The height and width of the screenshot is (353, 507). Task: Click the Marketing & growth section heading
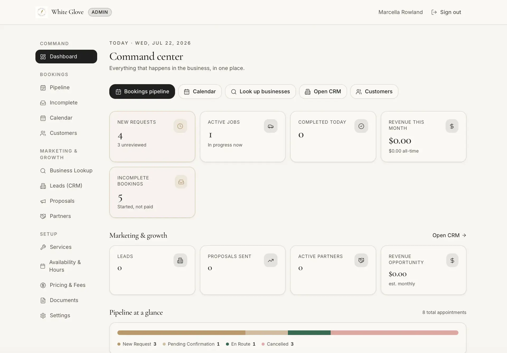coord(138,235)
